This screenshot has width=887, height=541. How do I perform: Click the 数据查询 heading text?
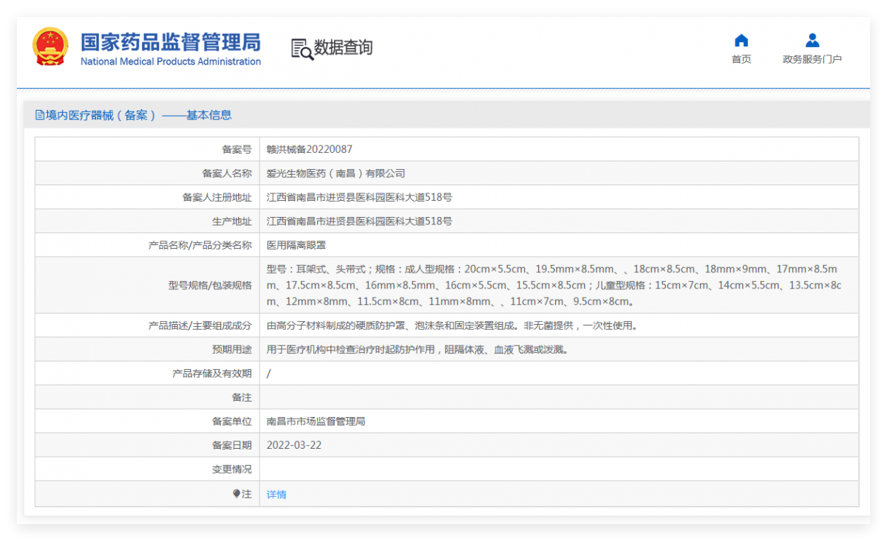343,48
